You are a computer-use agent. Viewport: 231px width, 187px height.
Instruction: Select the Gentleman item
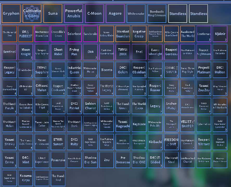coord(204,34)
